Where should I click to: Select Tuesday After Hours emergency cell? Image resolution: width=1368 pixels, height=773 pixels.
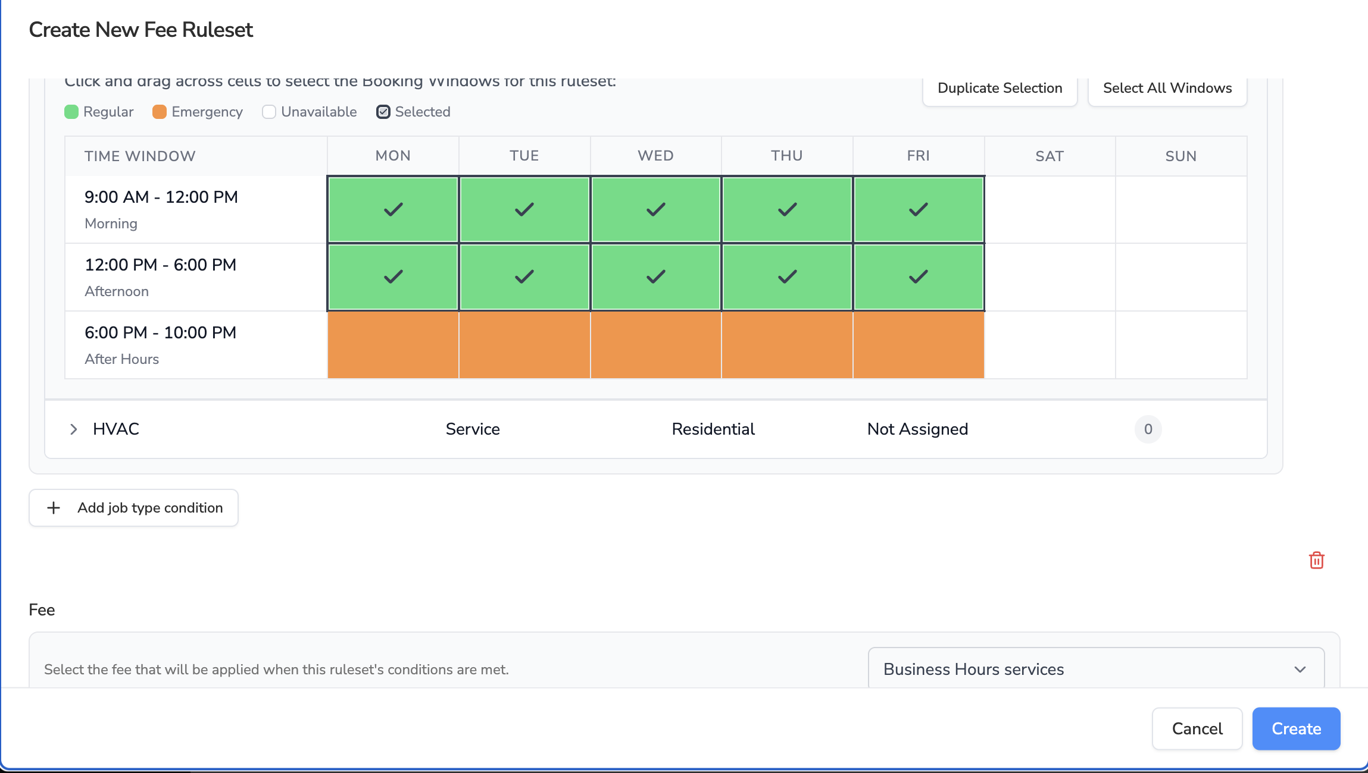pyautogui.click(x=524, y=345)
